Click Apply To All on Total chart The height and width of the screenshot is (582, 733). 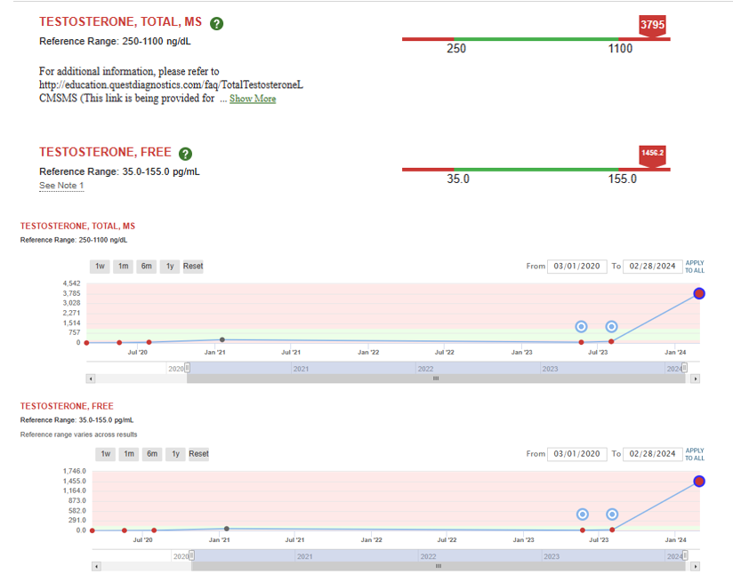[x=695, y=267]
